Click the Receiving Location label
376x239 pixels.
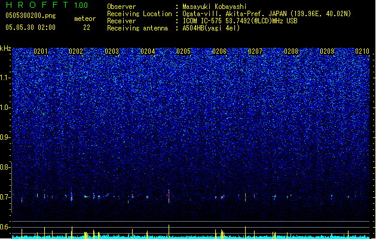[x=139, y=14]
